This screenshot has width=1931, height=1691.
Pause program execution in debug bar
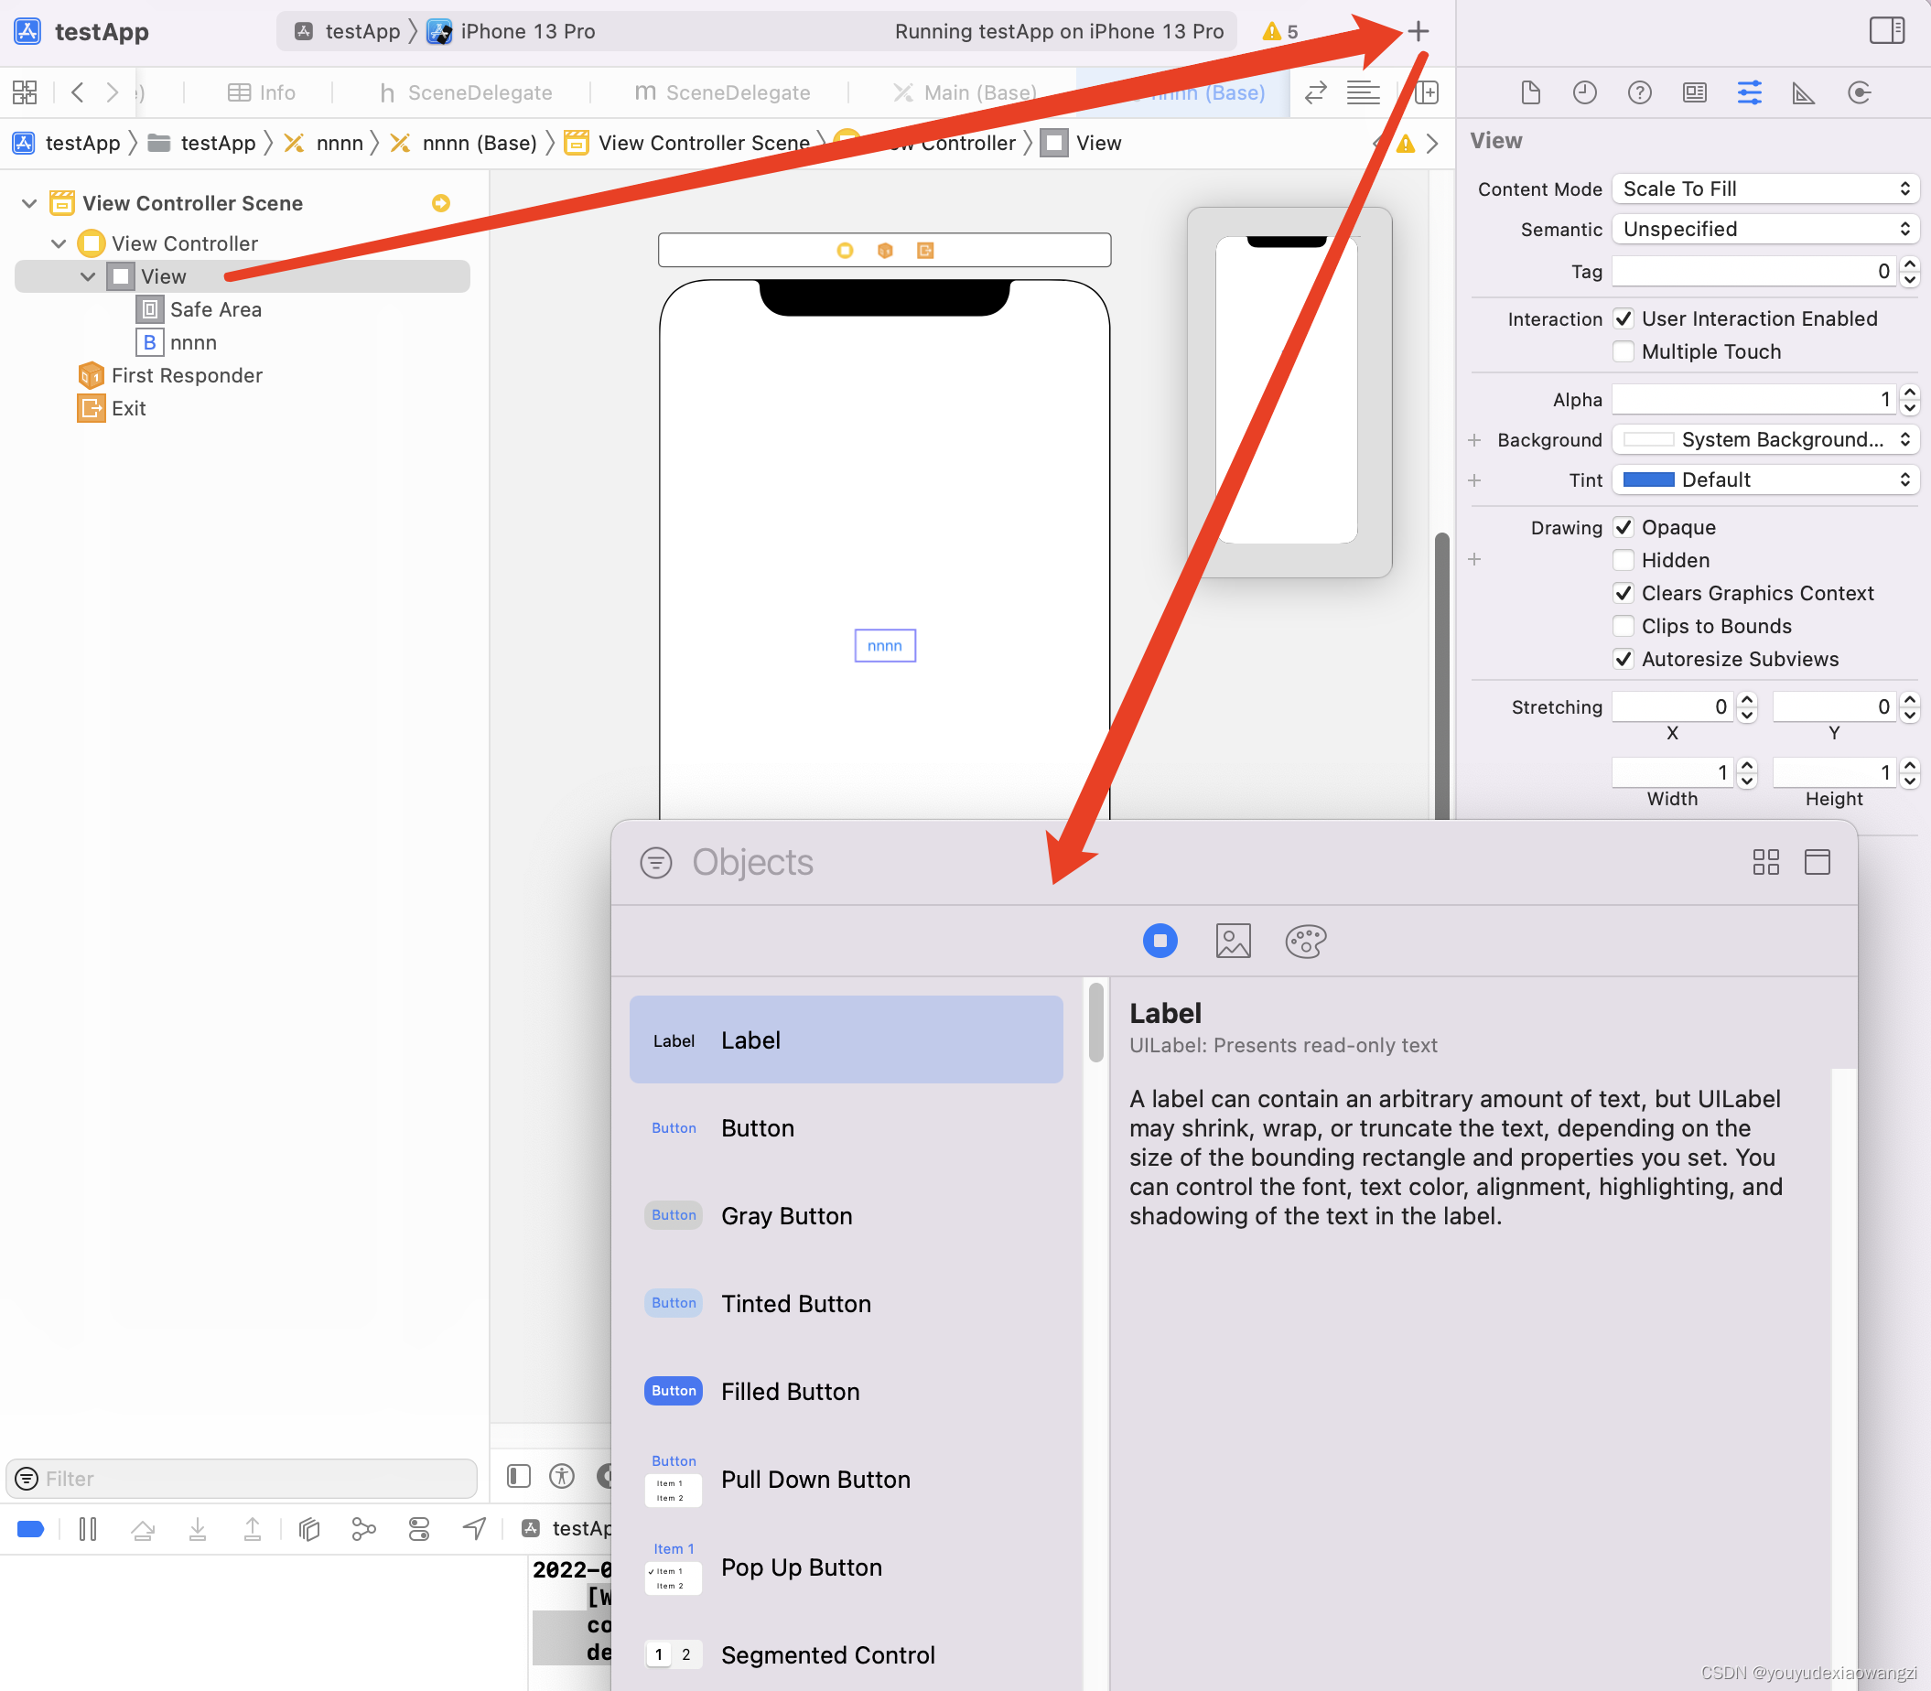88,1529
